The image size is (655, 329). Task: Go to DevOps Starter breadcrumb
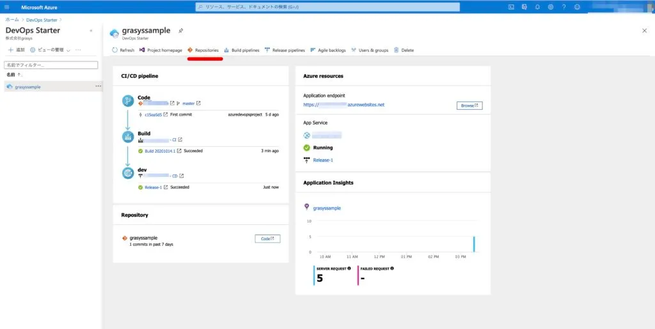click(42, 20)
